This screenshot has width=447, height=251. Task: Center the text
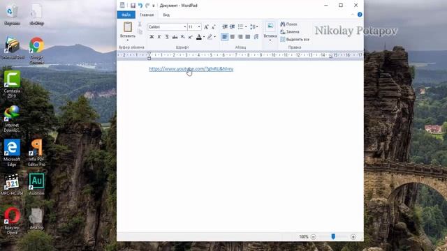[233, 37]
